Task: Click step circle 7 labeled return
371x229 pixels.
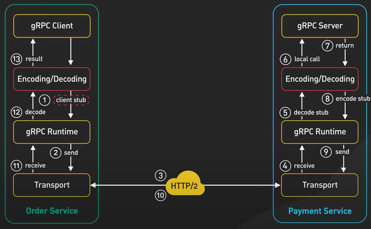Action: pos(327,46)
